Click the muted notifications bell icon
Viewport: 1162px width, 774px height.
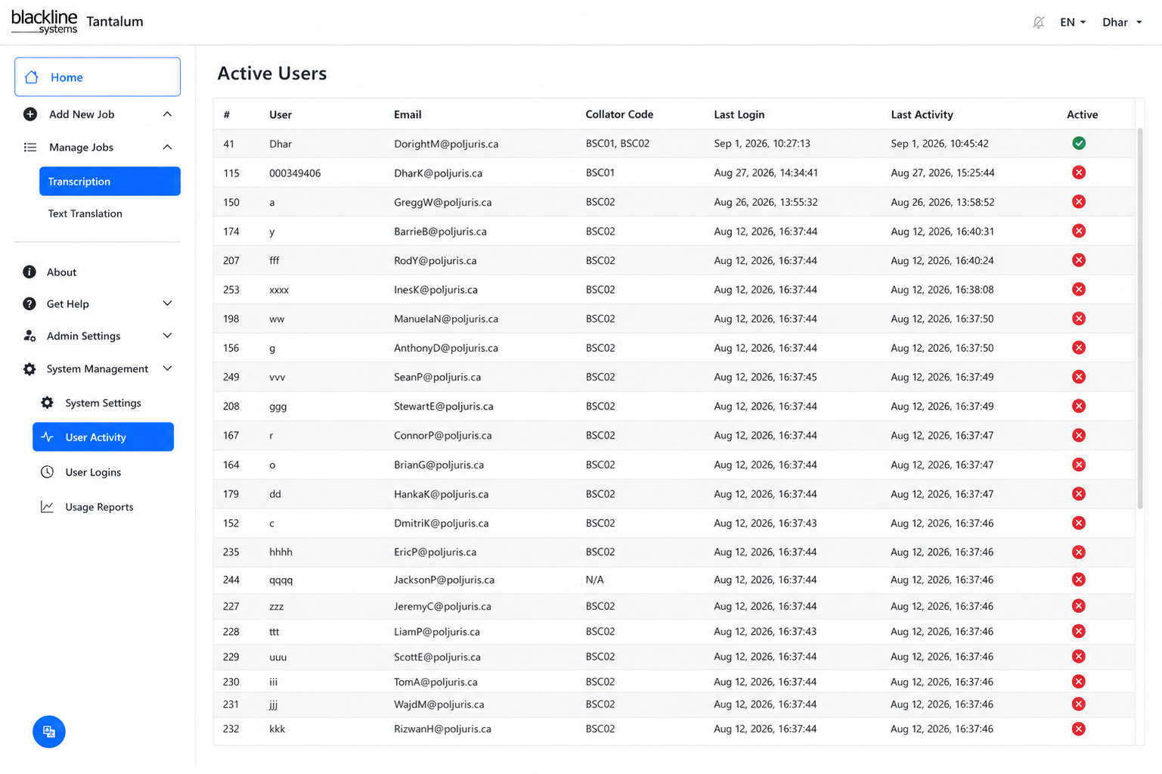tap(1038, 23)
